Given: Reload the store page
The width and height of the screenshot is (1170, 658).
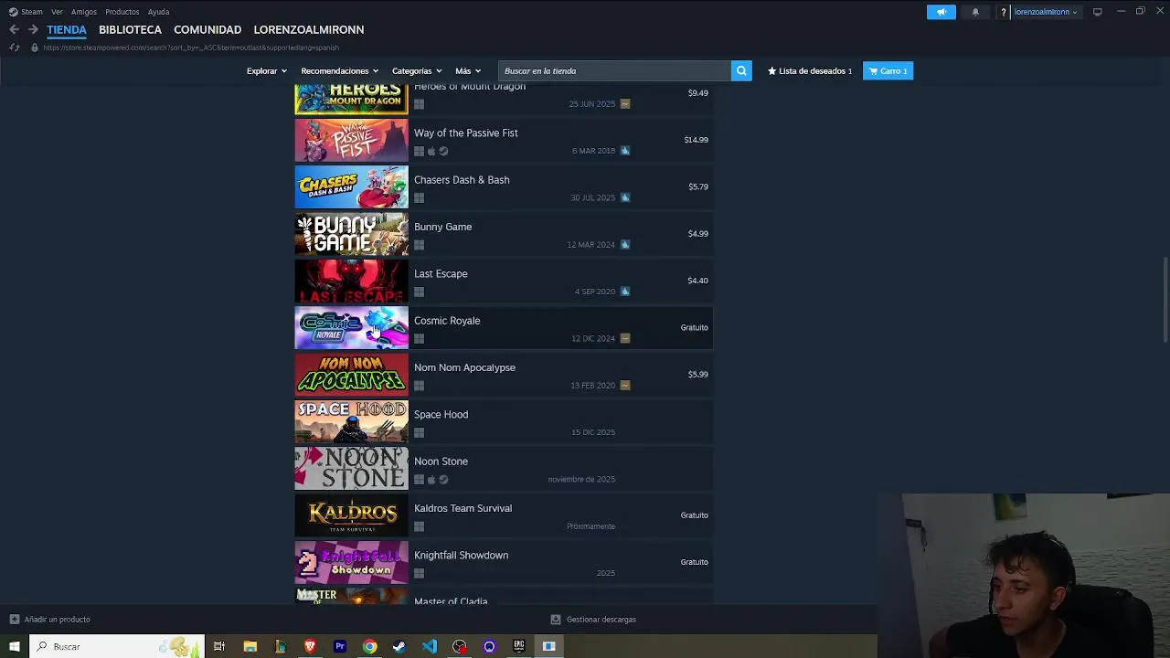Looking at the screenshot, I should pos(14,48).
